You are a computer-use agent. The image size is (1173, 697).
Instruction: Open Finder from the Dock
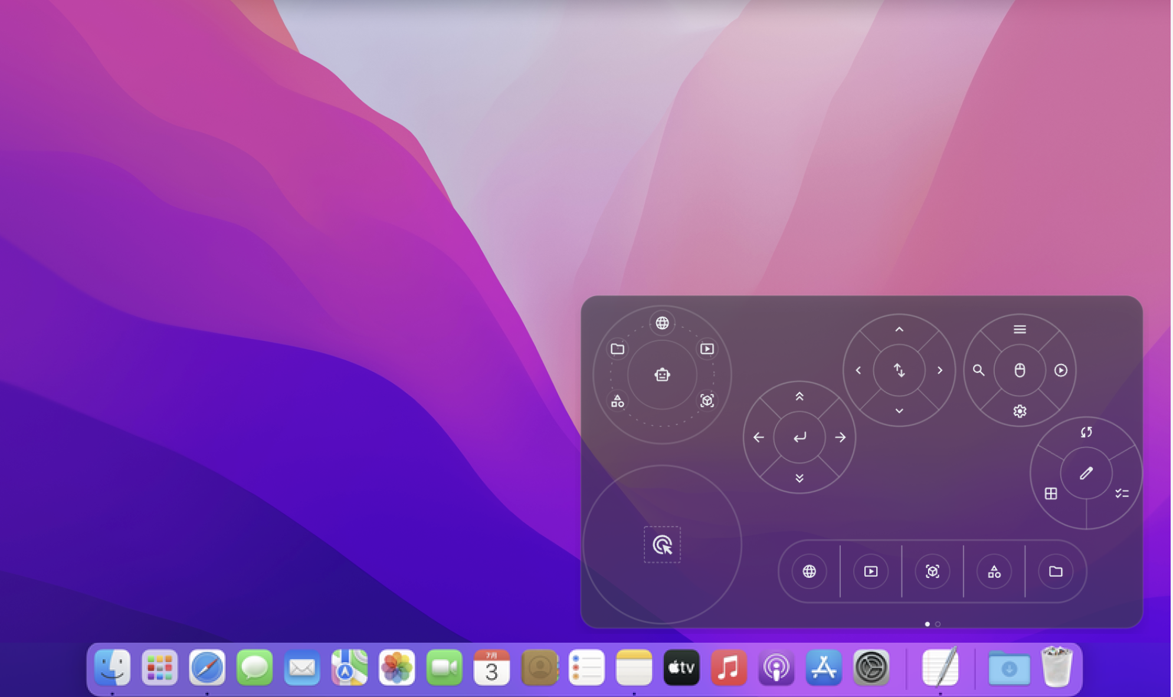click(x=113, y=668)
